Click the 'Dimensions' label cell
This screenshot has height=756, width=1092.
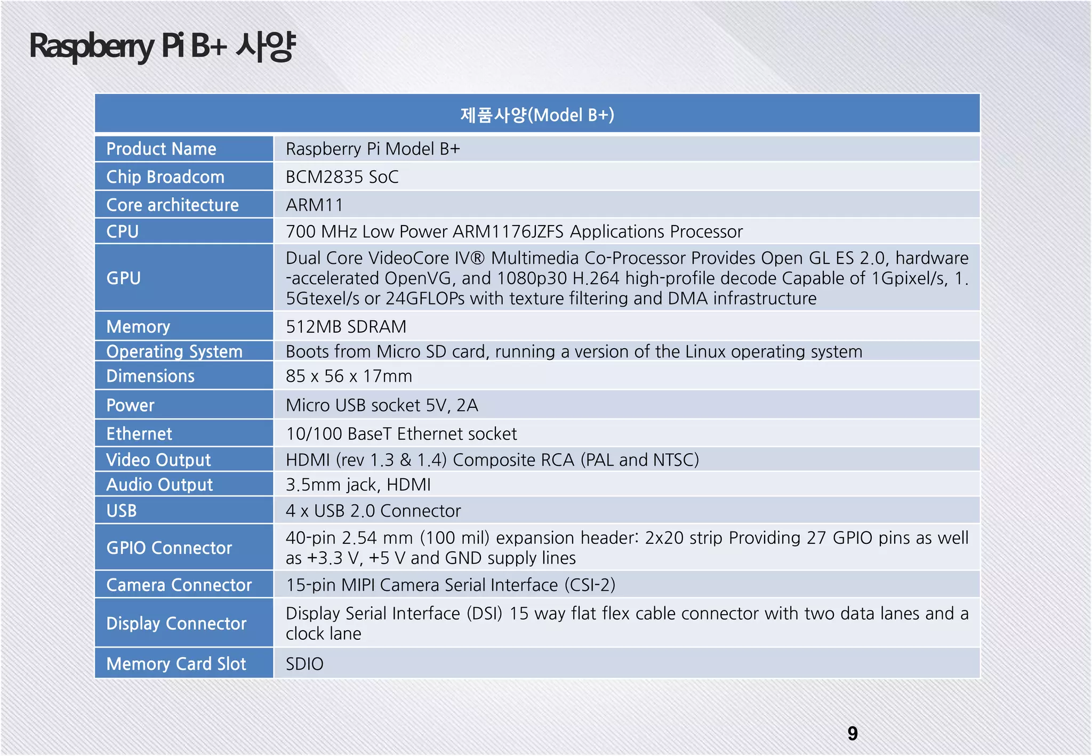[184, 375]
